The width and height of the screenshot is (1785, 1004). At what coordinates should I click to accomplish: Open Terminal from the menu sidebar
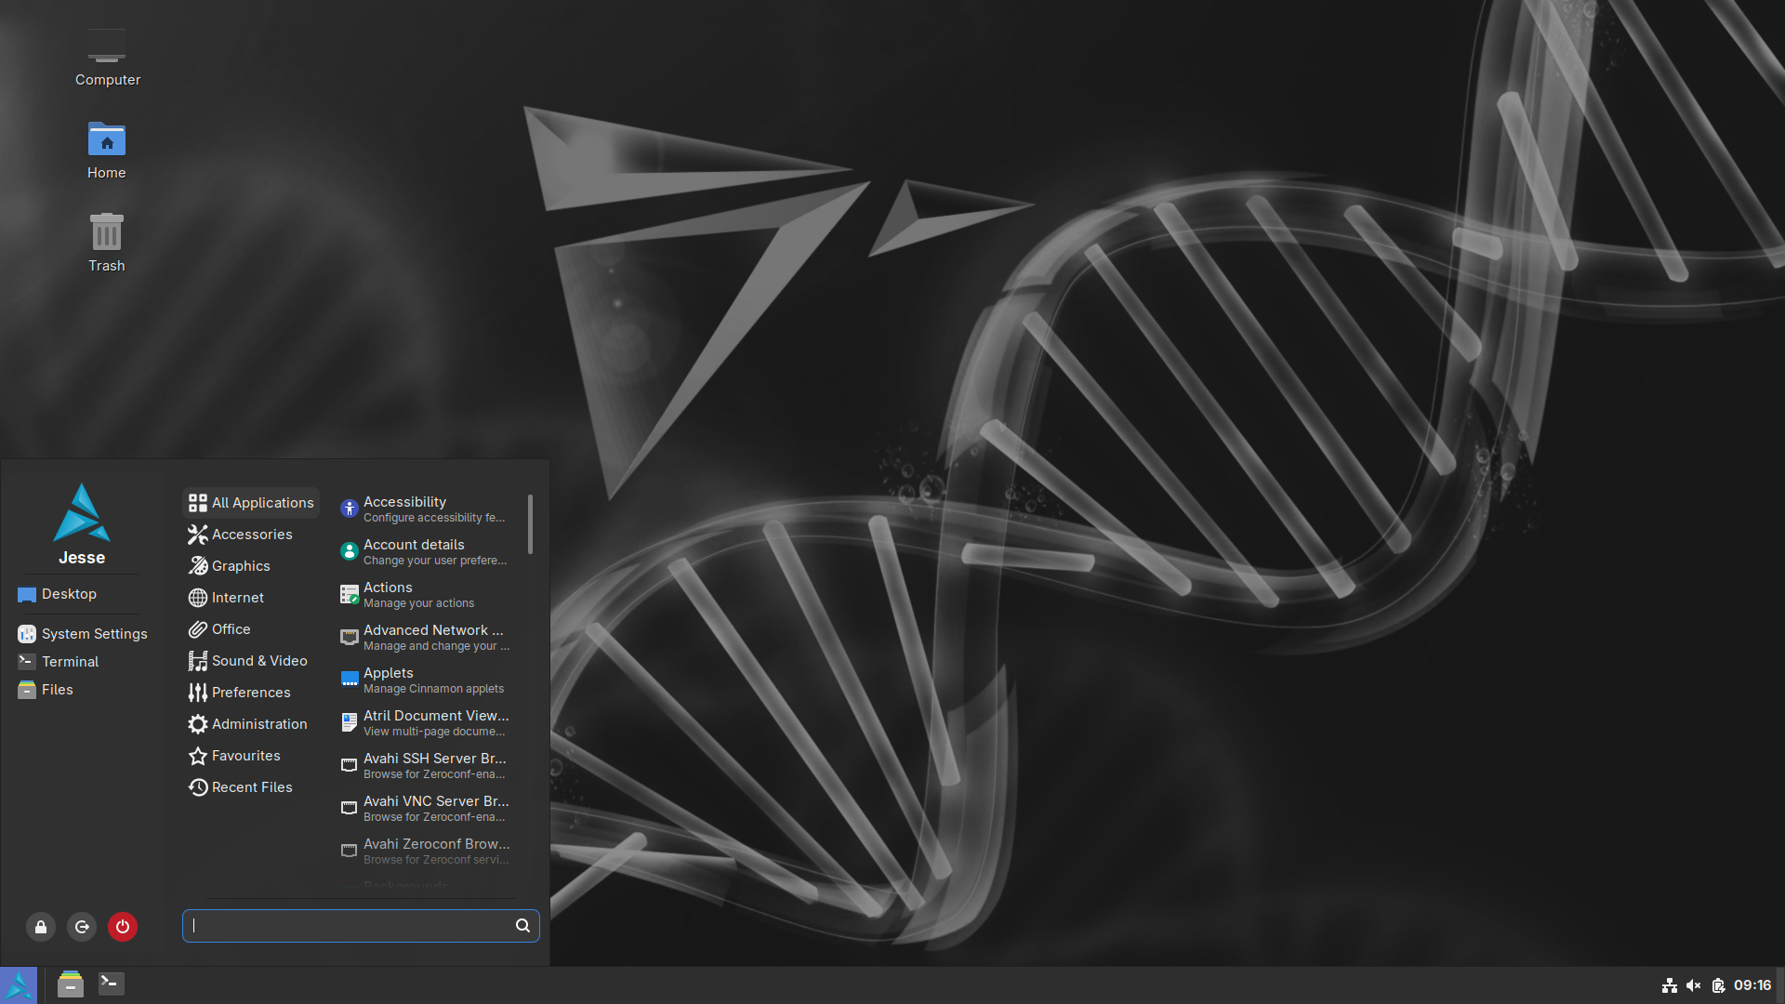82,662
